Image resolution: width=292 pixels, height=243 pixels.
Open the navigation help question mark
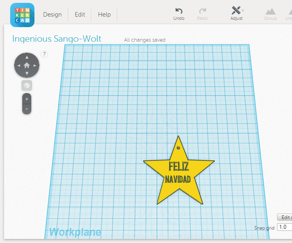click(x=44, y=54)
